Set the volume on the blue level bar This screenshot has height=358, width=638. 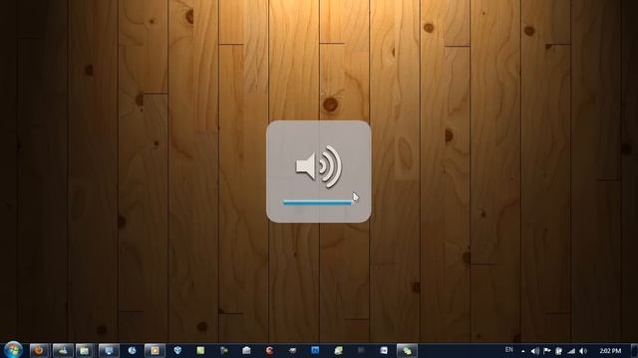[x=317, y=202]
